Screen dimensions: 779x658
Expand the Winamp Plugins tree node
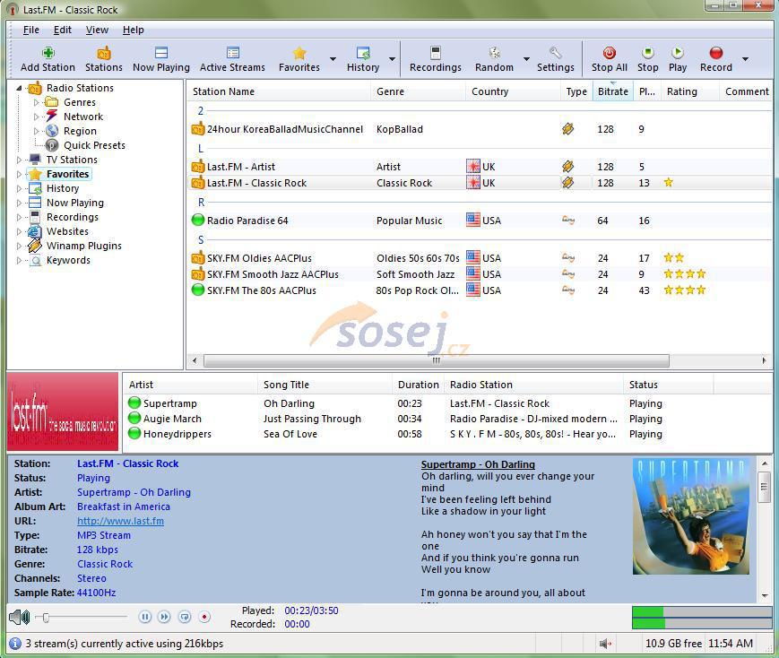pos(19,246)
